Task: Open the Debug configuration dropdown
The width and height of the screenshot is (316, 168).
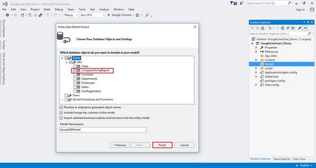Action: (x=77, y=15)
